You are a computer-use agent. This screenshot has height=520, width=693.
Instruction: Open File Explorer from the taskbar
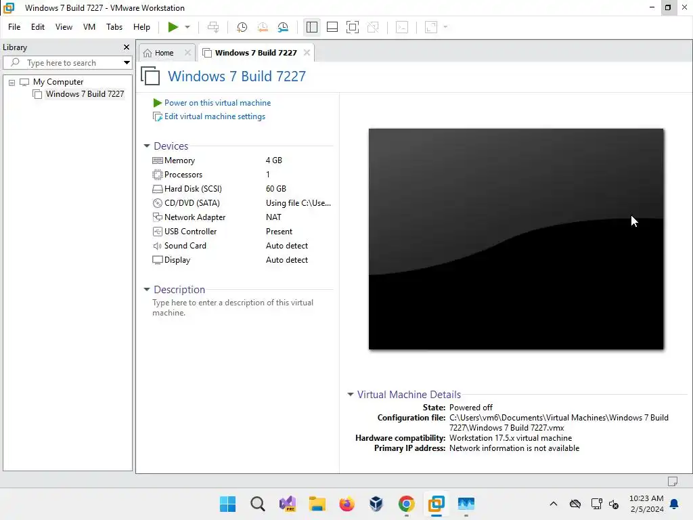317,504
